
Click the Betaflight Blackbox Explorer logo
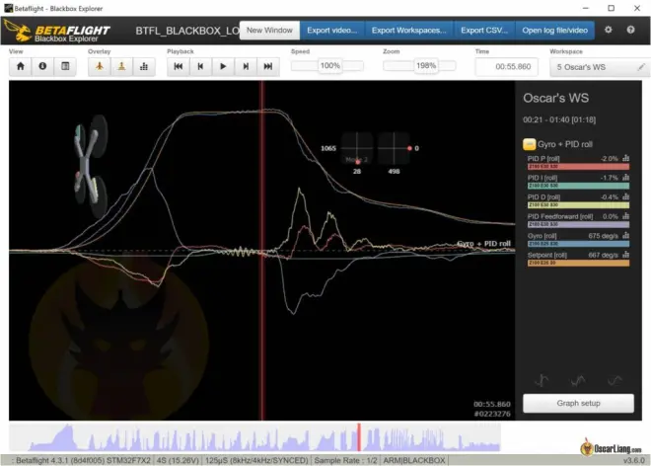(57, 33)
